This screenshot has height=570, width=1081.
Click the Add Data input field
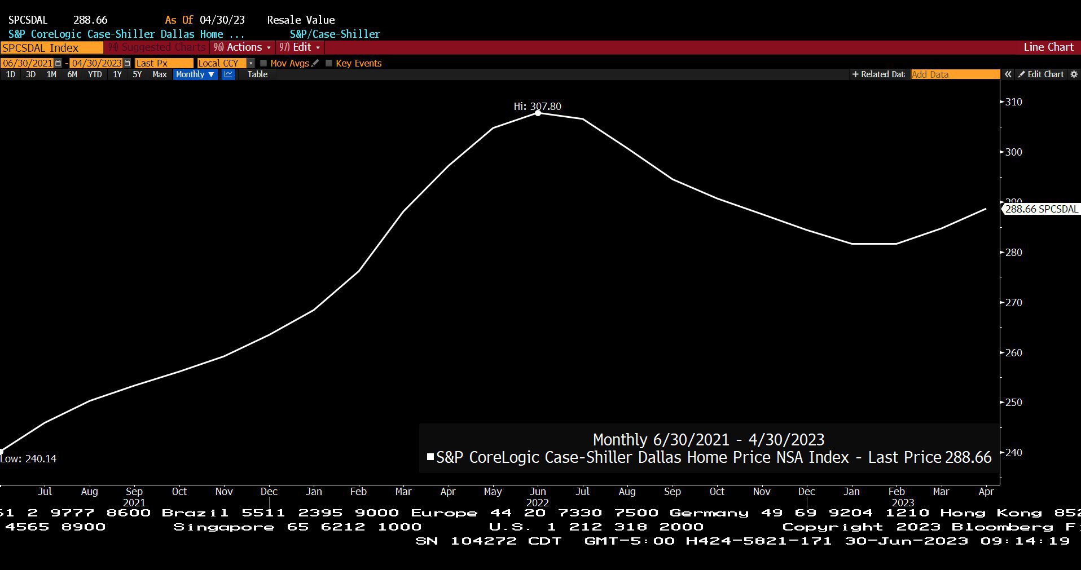pyautogui.click(x=955, y=74)
